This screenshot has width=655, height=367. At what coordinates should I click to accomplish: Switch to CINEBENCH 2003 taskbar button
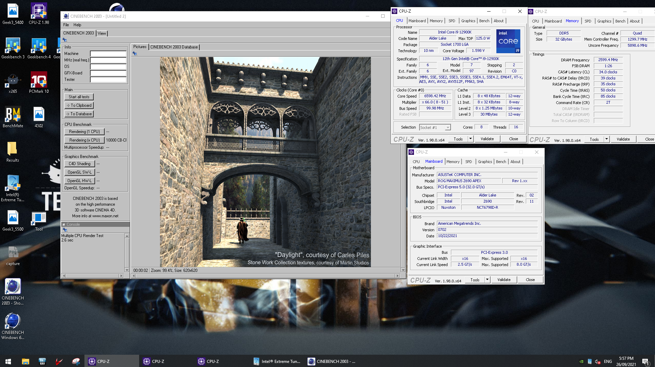click(x=332, y=361)
